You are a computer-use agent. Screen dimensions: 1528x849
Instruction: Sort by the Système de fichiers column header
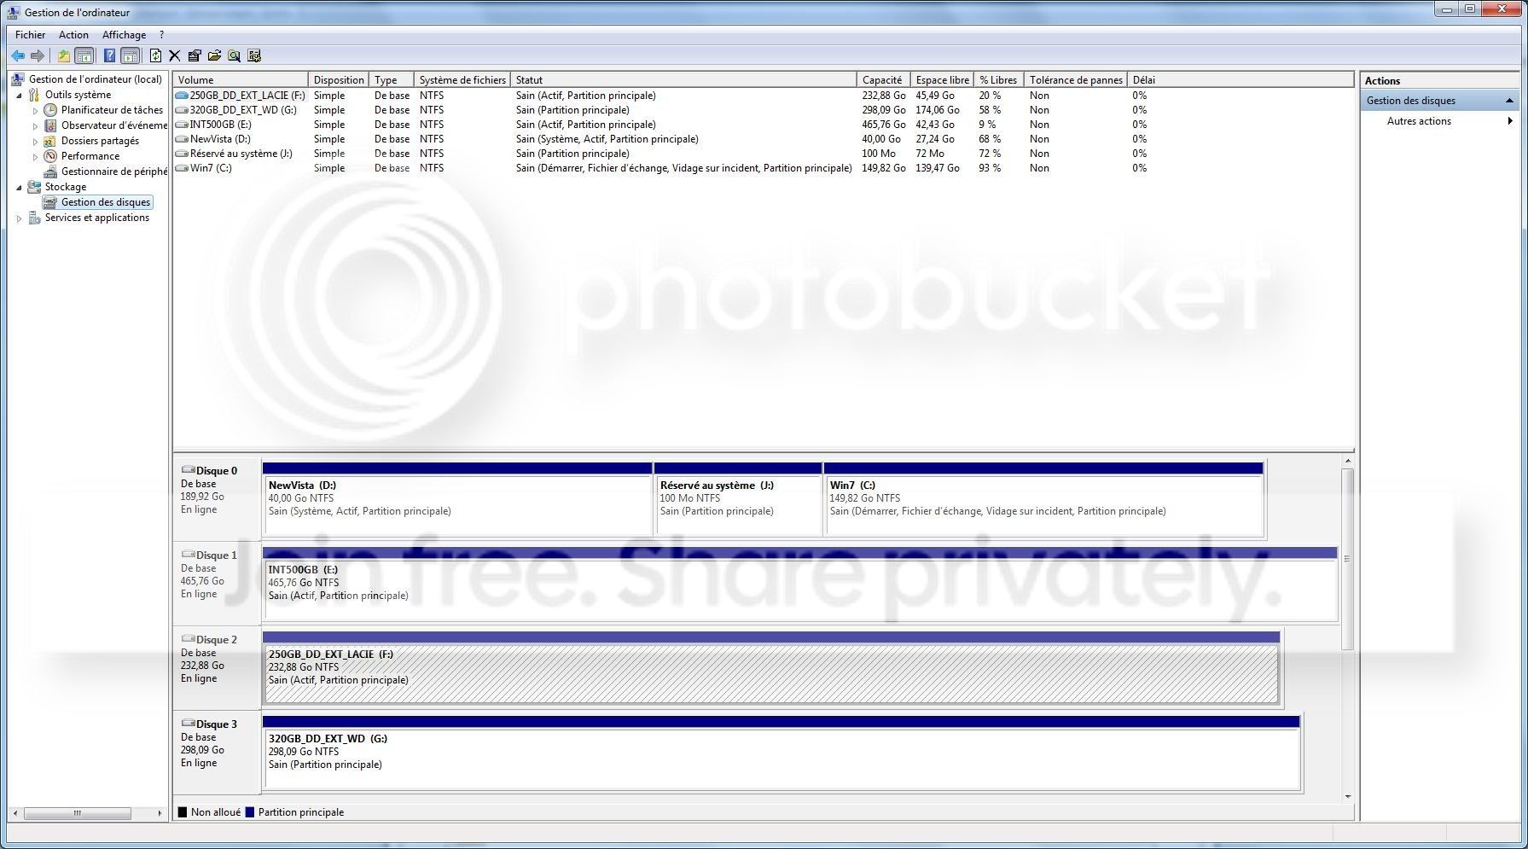(462, 79)
